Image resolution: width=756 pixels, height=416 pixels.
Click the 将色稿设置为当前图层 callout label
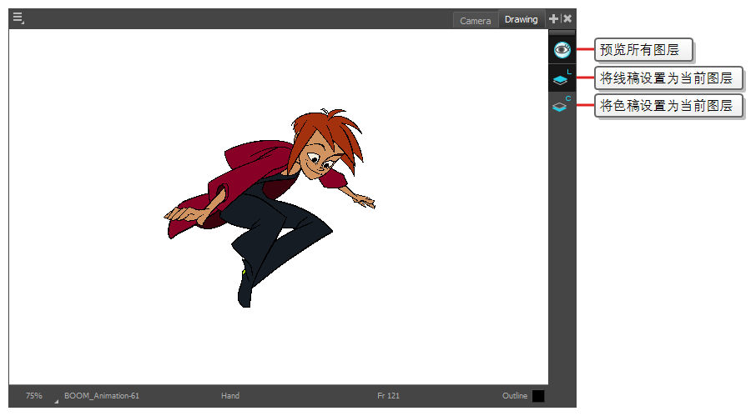coord(668,106)
